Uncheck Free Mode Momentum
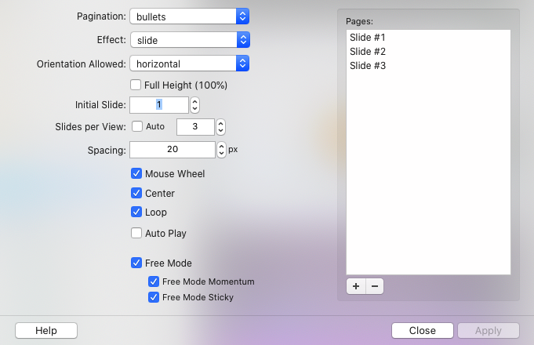Viewport: 534px width, 345px height. 154,281
